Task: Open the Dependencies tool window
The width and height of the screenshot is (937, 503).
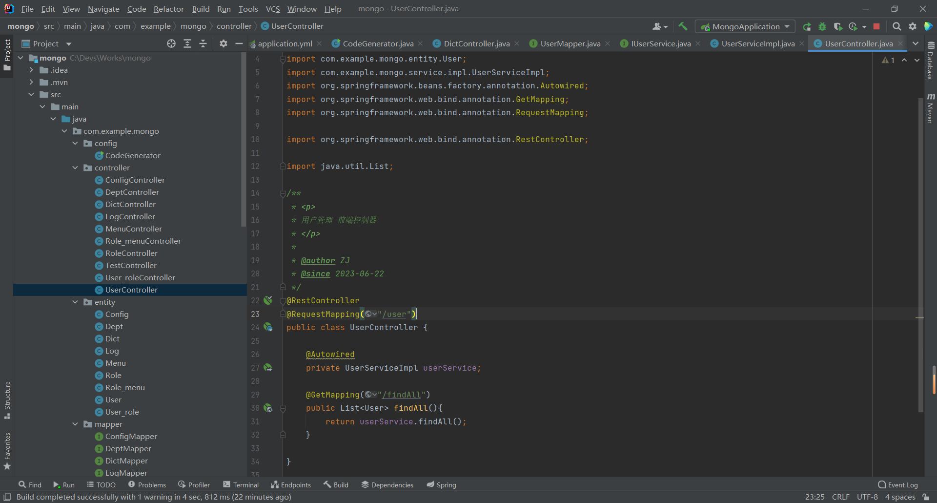Action: coord(387,484)
